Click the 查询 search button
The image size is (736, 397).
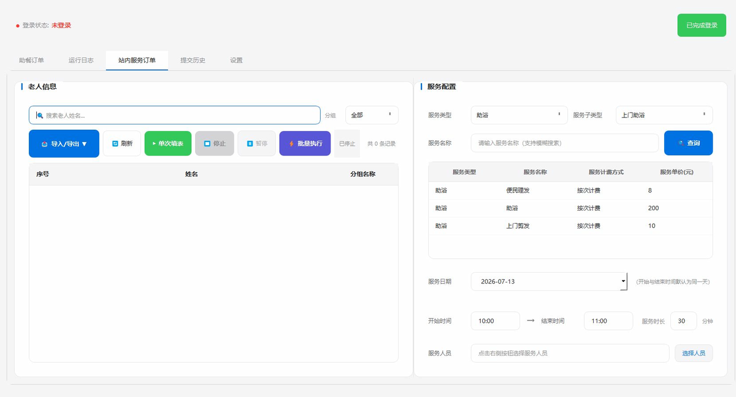point(688,143)
